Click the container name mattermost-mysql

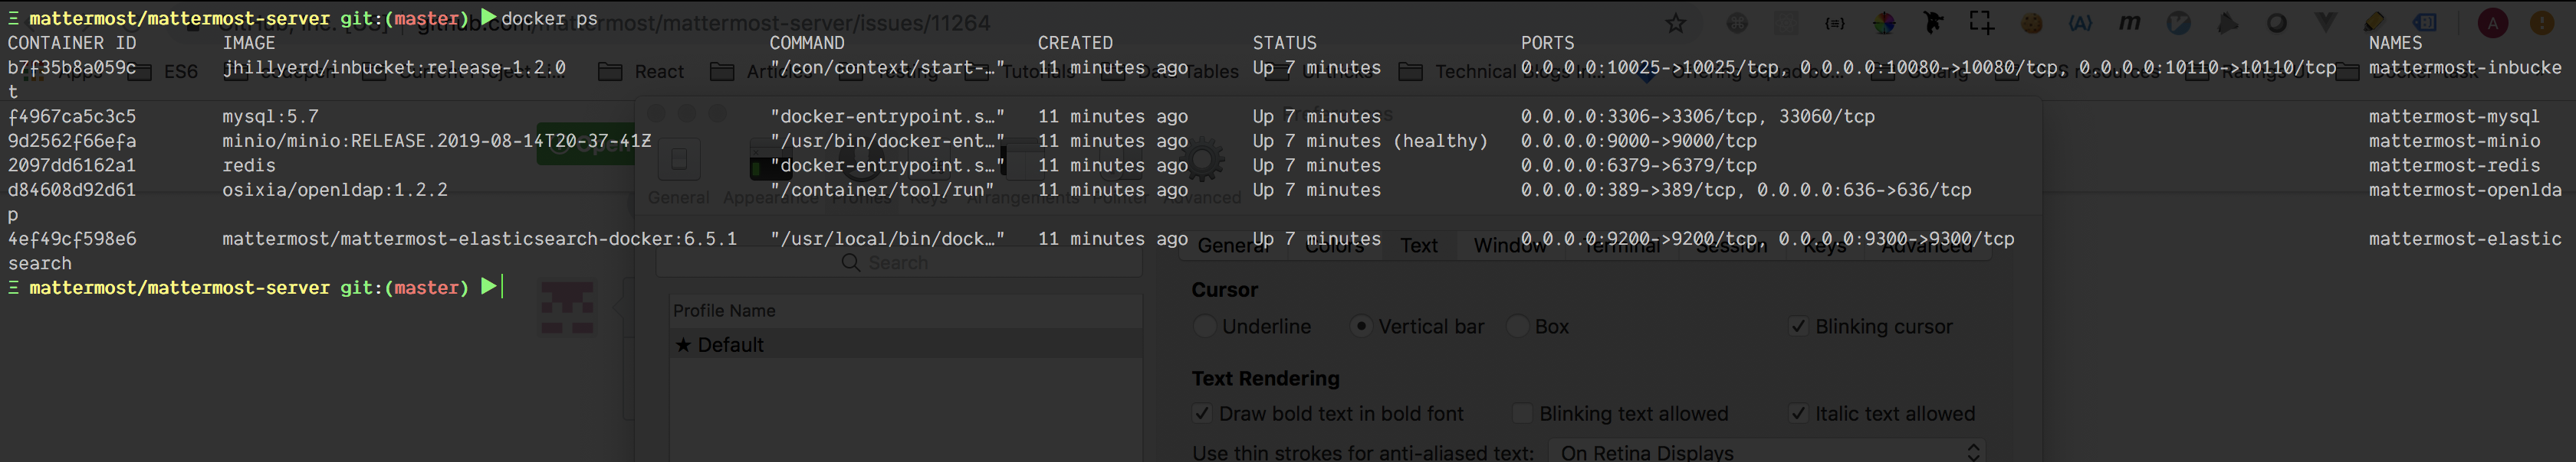tap(2454, 117)
